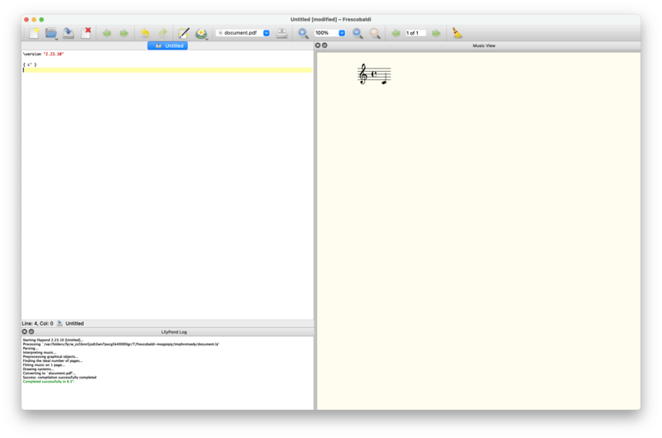Close document using the red X icon
The width and height of the screenshot is (662, 438).
click(86, 33)
